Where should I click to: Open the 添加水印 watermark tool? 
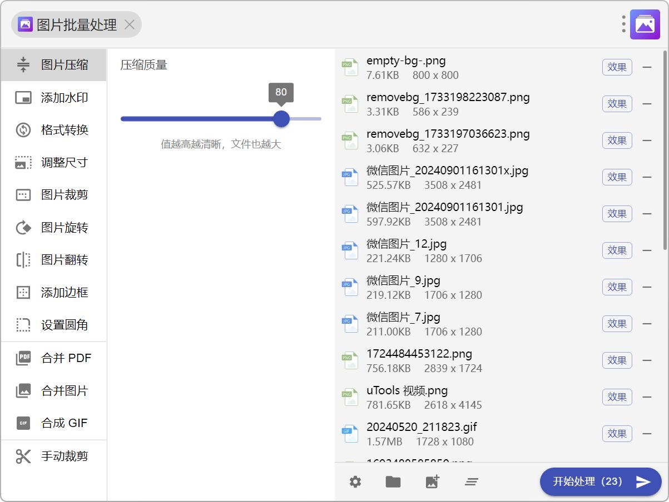pyautogui.click(x=54, y=97)
